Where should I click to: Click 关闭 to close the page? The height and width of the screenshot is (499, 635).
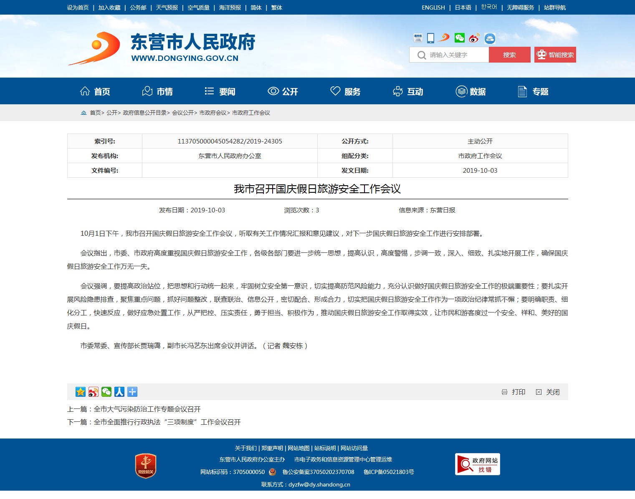[x=548, y=392]
